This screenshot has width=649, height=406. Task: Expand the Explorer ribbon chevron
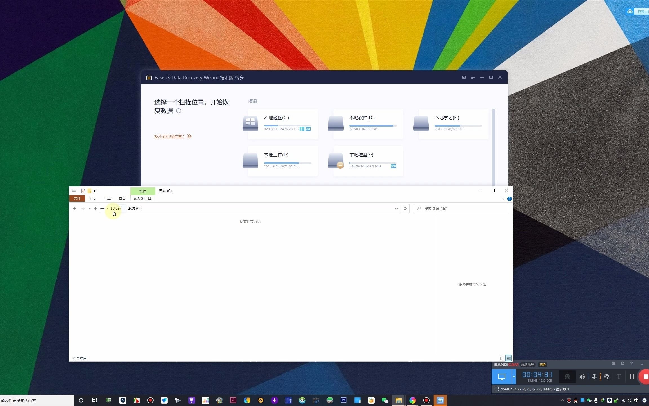click(x=503, y=199)
